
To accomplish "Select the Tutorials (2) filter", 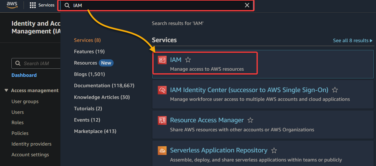I will pyautogui.click(x=88, y=109).
